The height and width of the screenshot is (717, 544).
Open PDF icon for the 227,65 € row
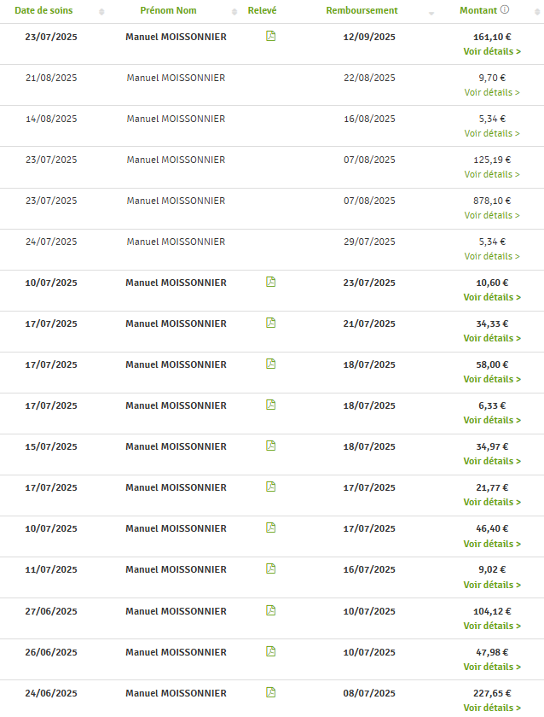(x=270, y=692)
